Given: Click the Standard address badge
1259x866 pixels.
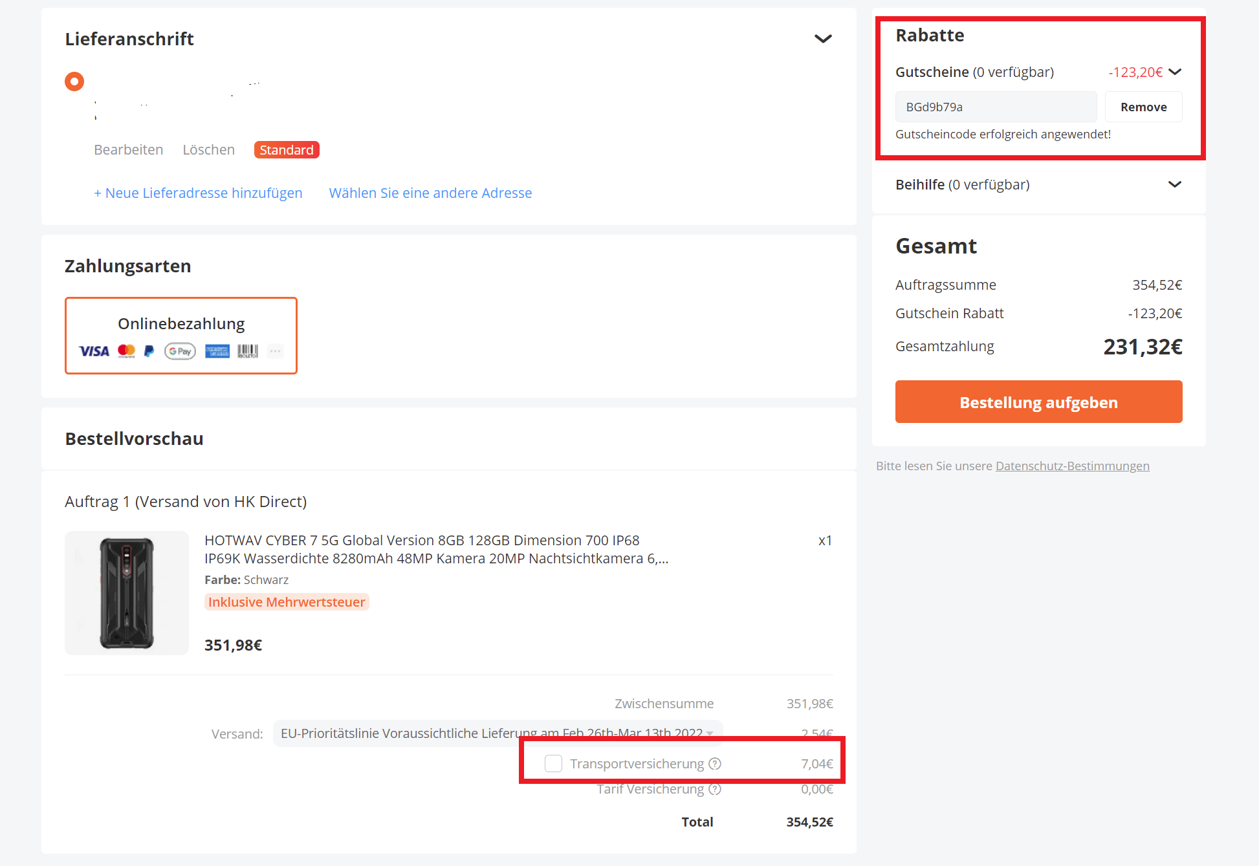Looking at the screenshot, I should pos(287,149).
